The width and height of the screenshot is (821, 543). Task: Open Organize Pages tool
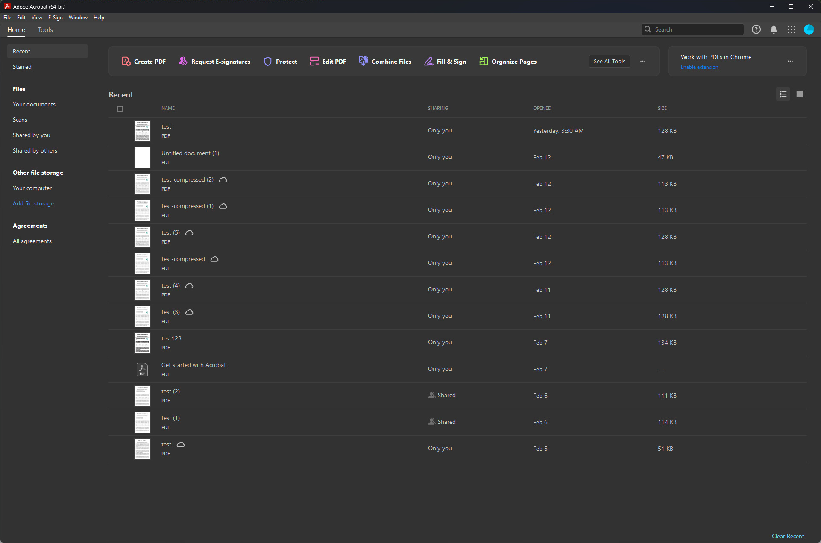[508, 62]
